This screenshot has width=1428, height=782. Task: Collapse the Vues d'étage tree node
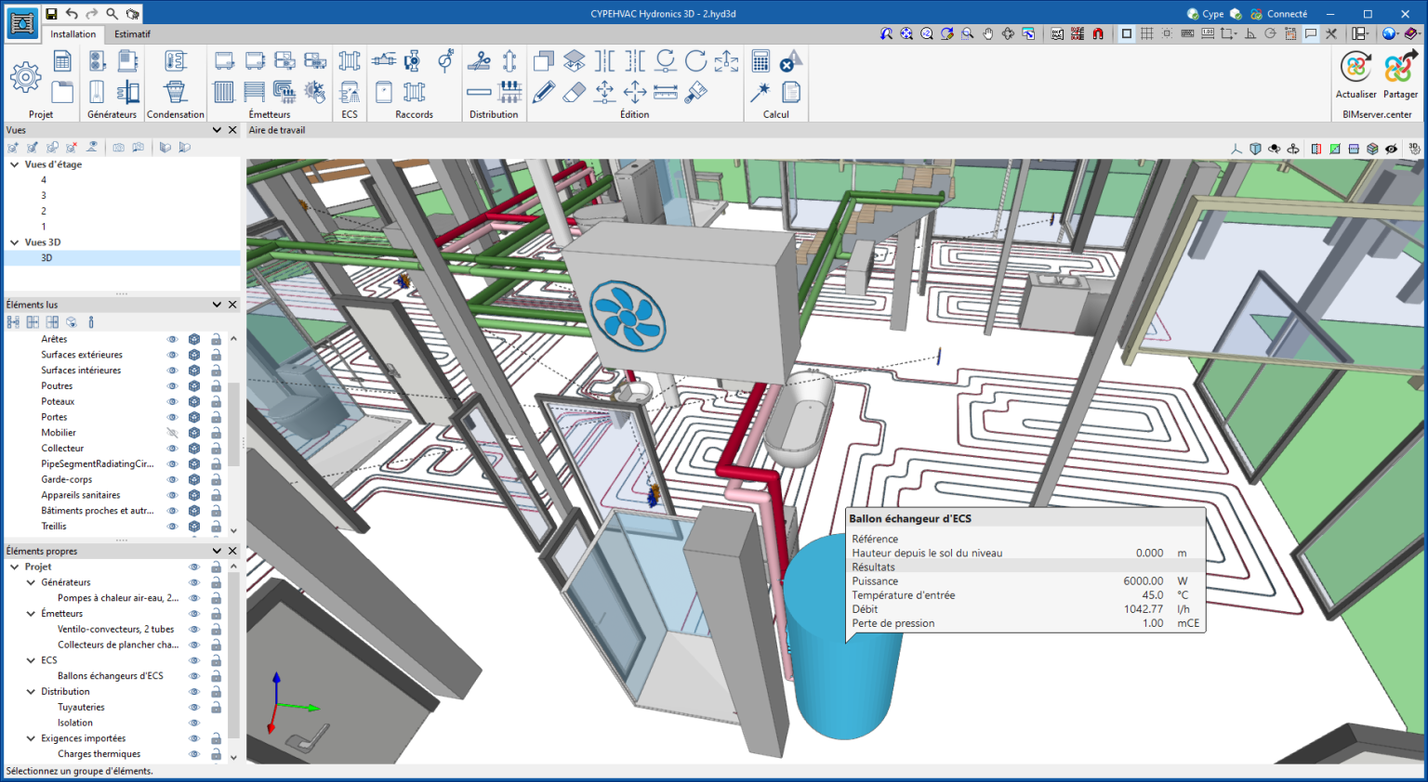(15, 164)
